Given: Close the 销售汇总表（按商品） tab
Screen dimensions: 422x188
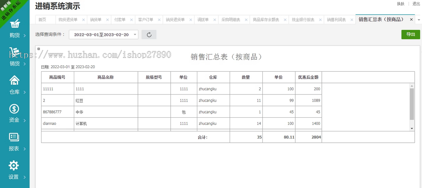Looking at the screenshot, I should [411, 20].
